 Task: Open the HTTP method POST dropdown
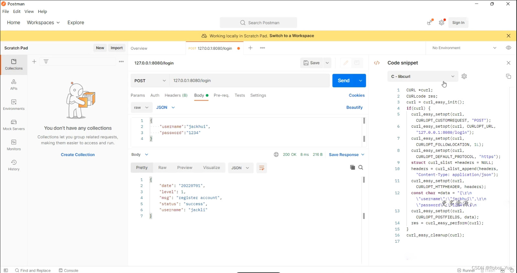(x=150, y=81)
